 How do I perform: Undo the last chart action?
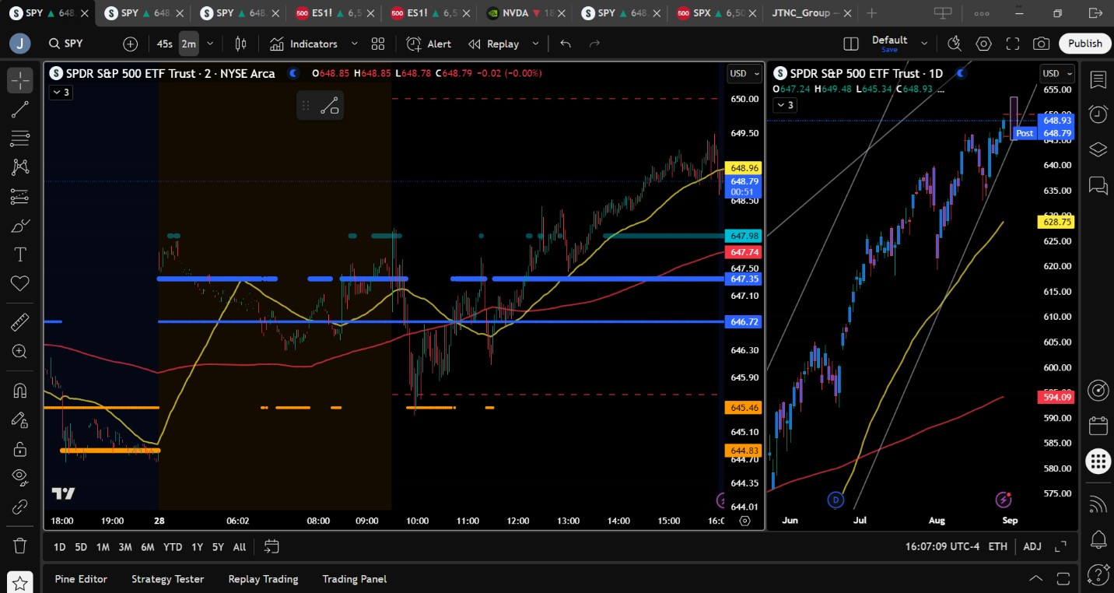pyautogui.click(x=566, y=44)
